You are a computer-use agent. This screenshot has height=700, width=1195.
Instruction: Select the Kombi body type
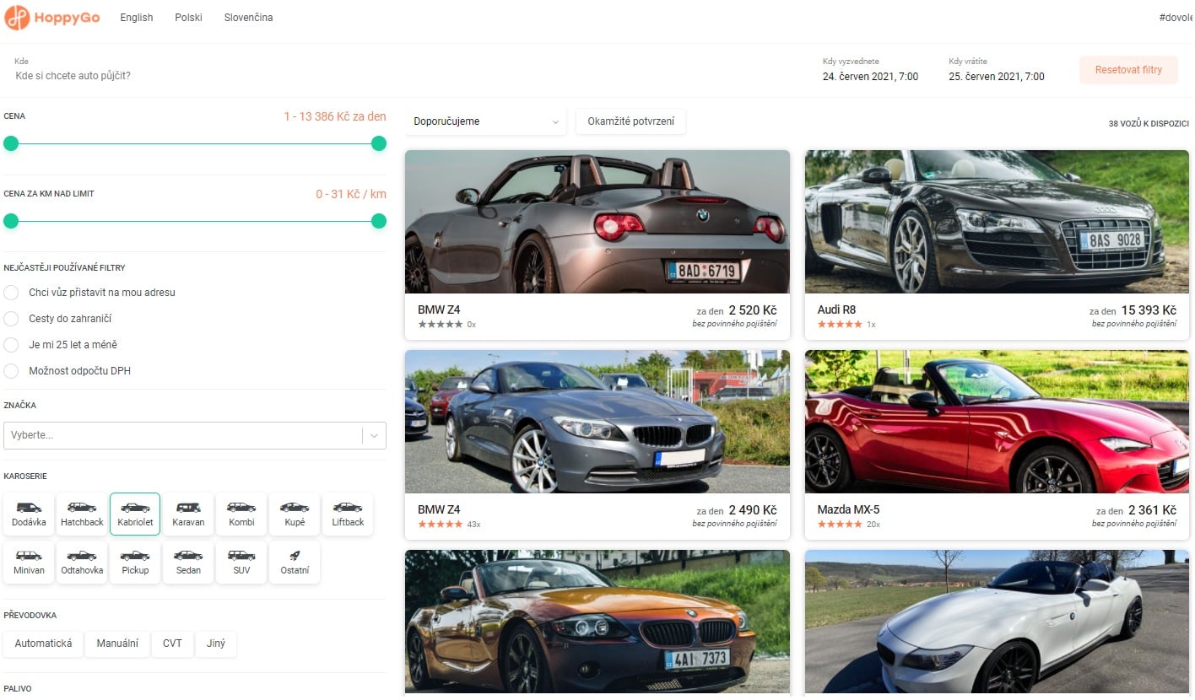(241, 514)
